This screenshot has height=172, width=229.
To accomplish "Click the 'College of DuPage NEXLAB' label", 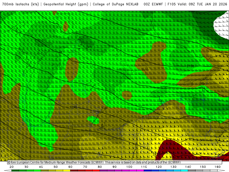I will click(x=115, y=4).
